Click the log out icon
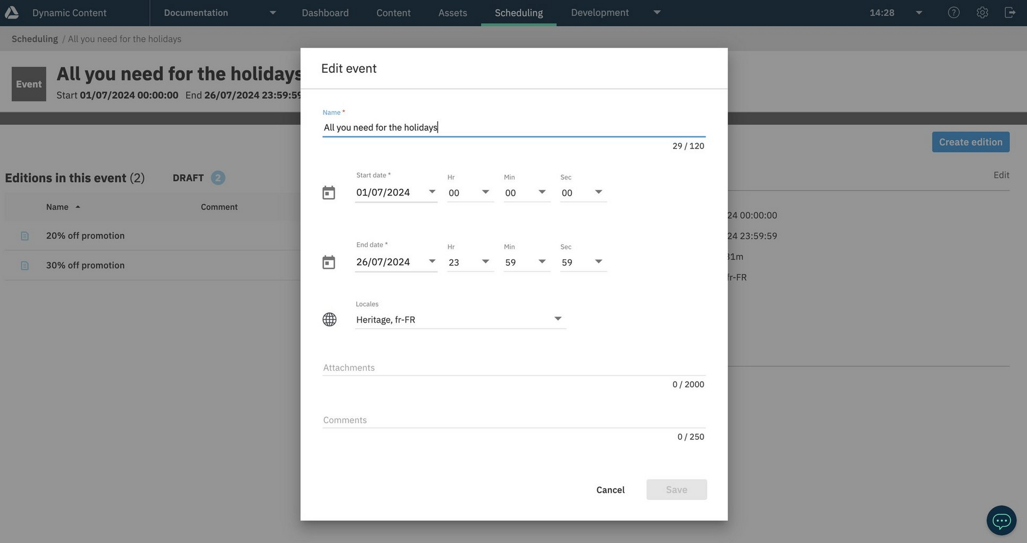 1010,13
